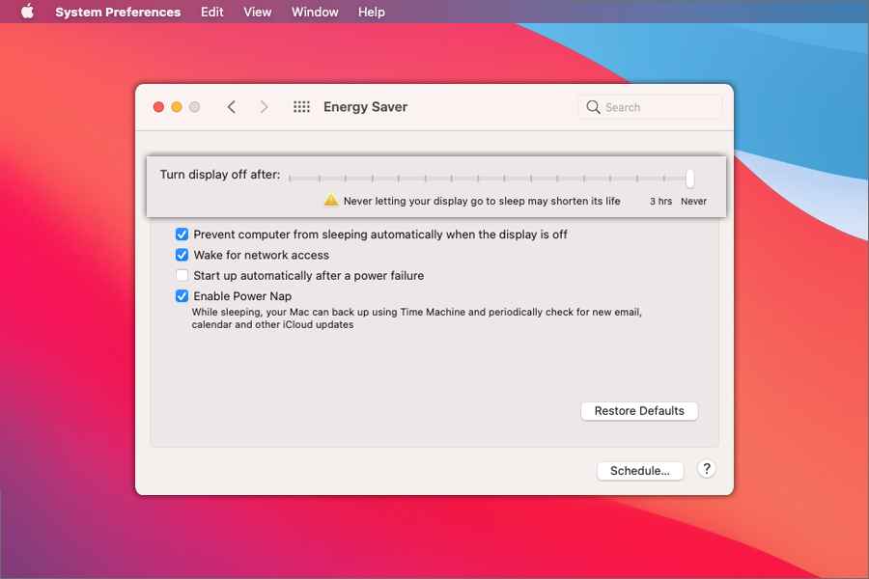This screenshot has width=869, height=579.
Task: Click the yellow warning triangle icon
Action: pyautogui.click(x=331, y=201)
